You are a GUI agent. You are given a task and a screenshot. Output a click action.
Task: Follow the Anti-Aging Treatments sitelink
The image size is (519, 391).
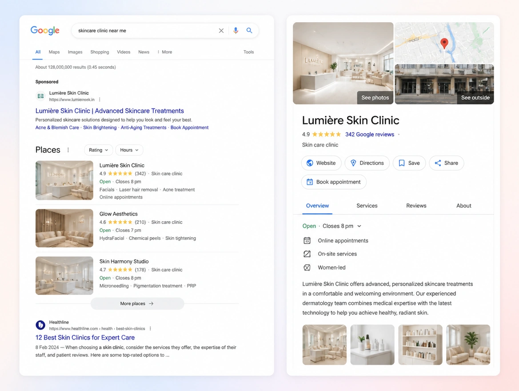(144, 128)
